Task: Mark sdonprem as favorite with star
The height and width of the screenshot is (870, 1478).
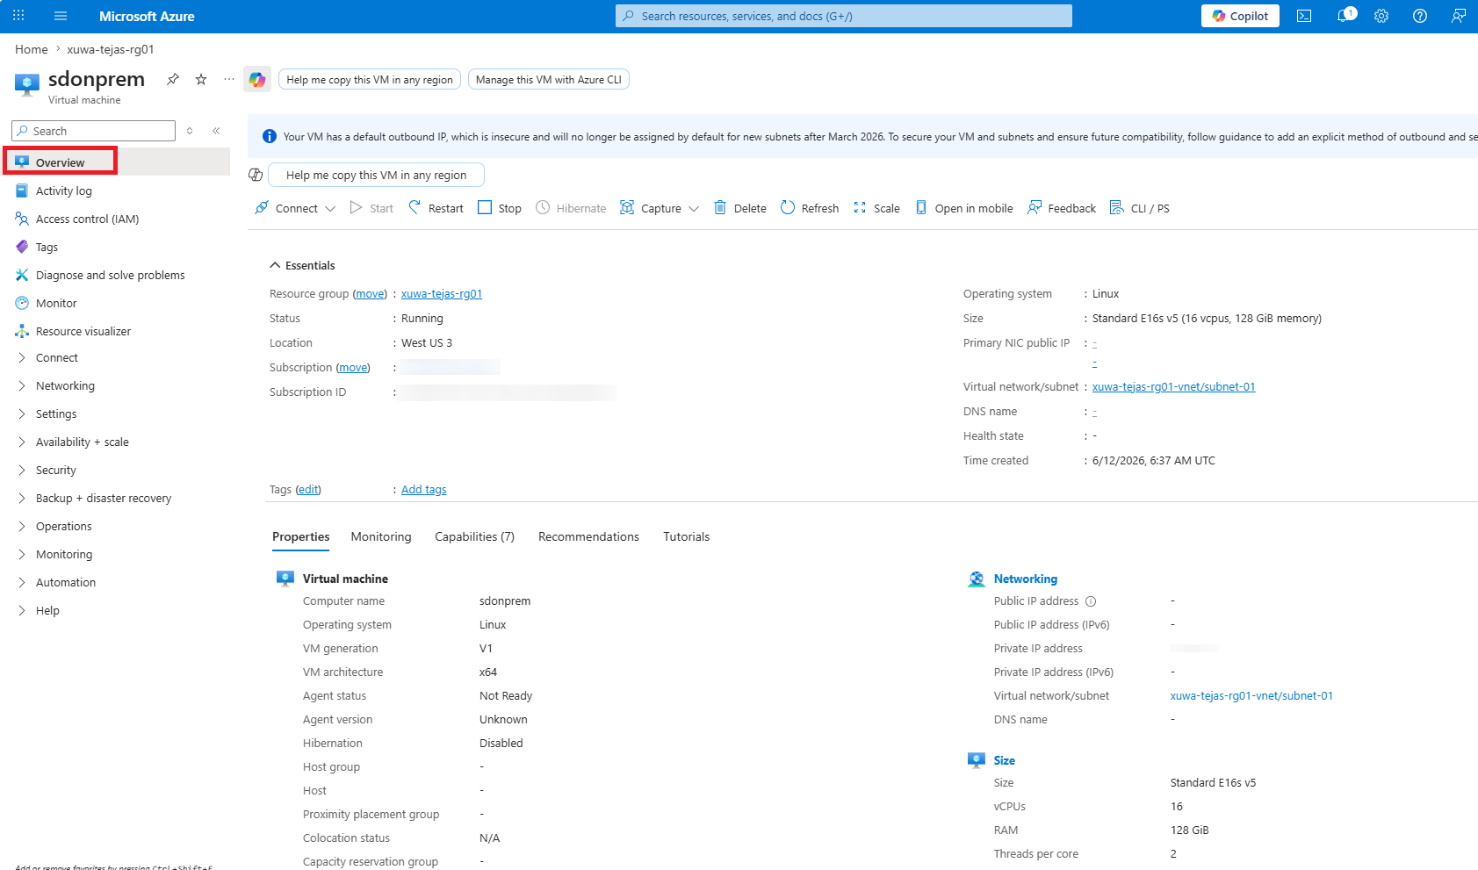Action: (x=201, y=79)
